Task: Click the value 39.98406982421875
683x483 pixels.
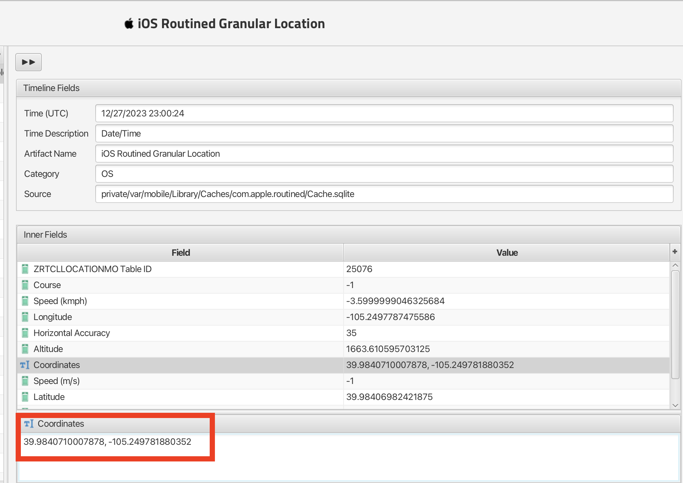Action: pos(389,397)
